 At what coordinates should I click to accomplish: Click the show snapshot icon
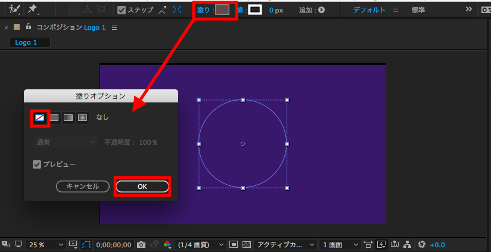pos(155,244)
